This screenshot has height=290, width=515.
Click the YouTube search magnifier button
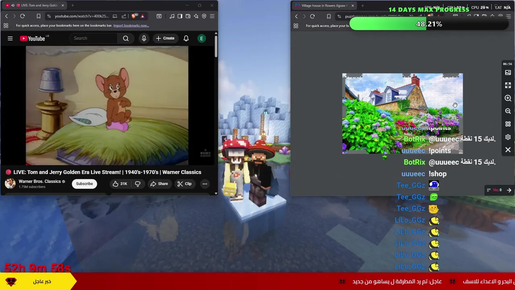tap(126, 38)
